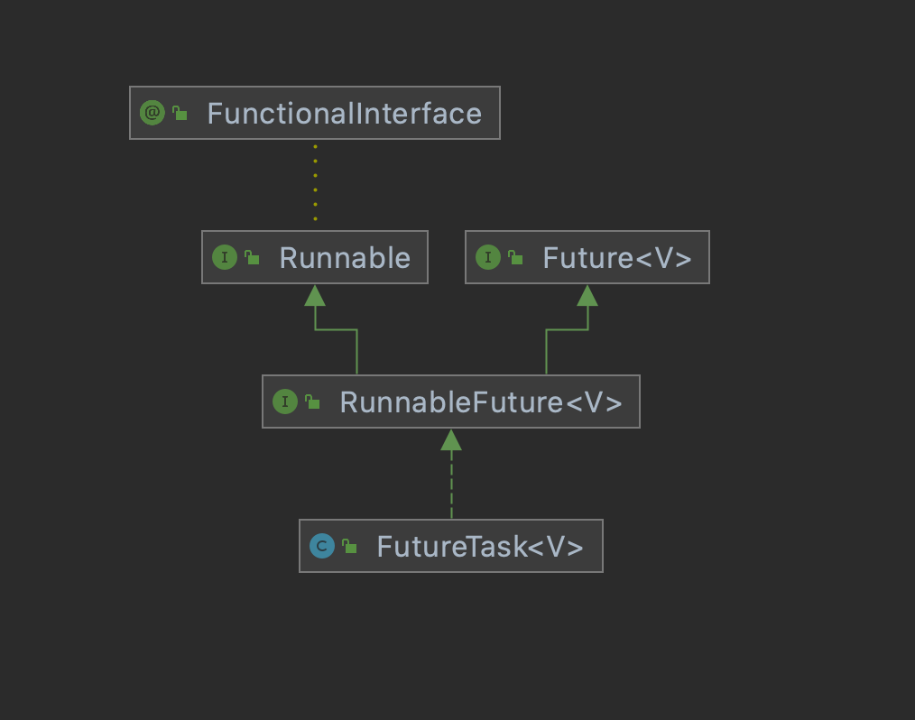Screen dimensions: 915x720
Task: Click the visibility lock icon beside Runnable
Action: (252, 258)
